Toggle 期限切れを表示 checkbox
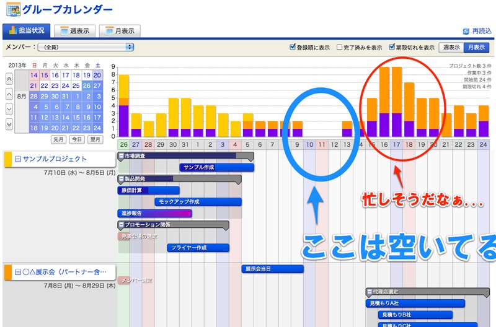The image size is (496, 327). pyautogui.click(x=392, y=47)
